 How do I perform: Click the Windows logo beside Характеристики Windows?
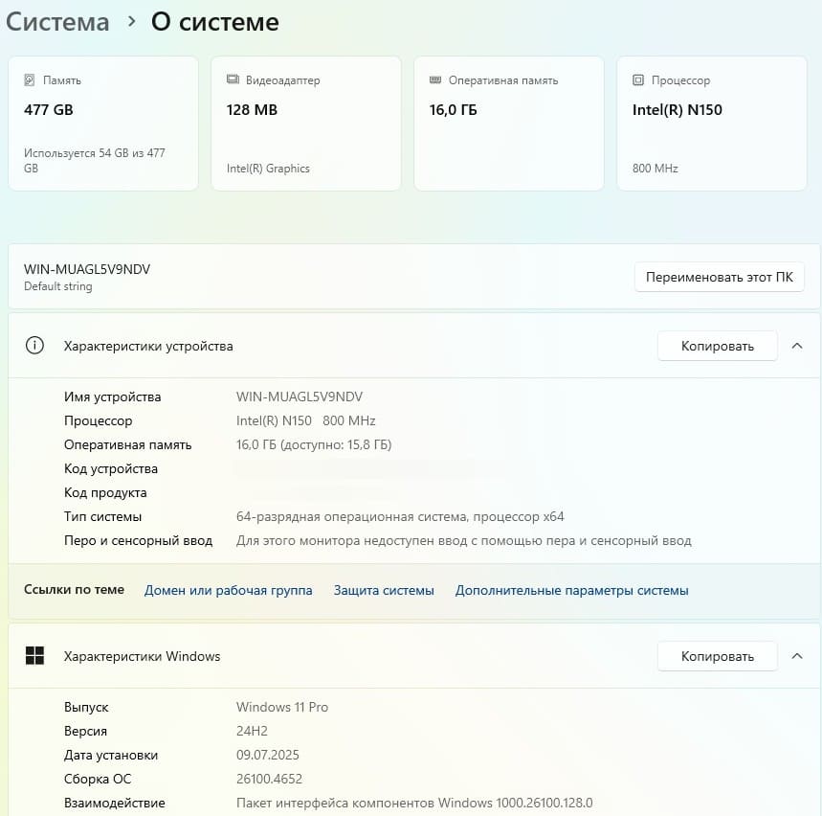(34, 655)
